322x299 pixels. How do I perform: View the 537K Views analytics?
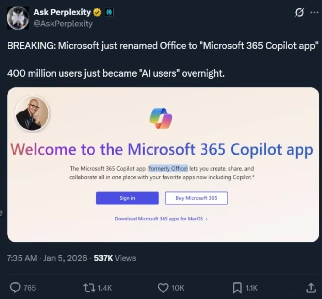click(115, 258)
